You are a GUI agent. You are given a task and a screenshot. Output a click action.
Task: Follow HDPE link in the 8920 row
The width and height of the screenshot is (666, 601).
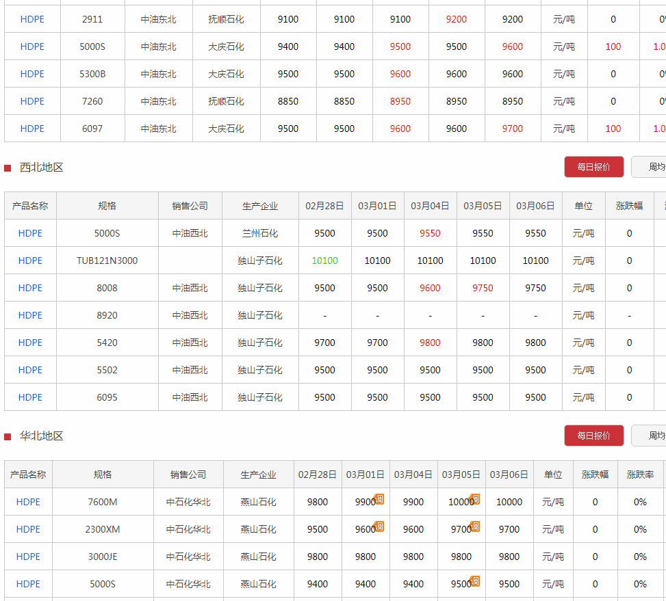[x=30, y=316]
